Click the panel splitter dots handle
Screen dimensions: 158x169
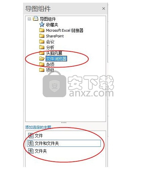pyautogui.click(x=64, y=123)
